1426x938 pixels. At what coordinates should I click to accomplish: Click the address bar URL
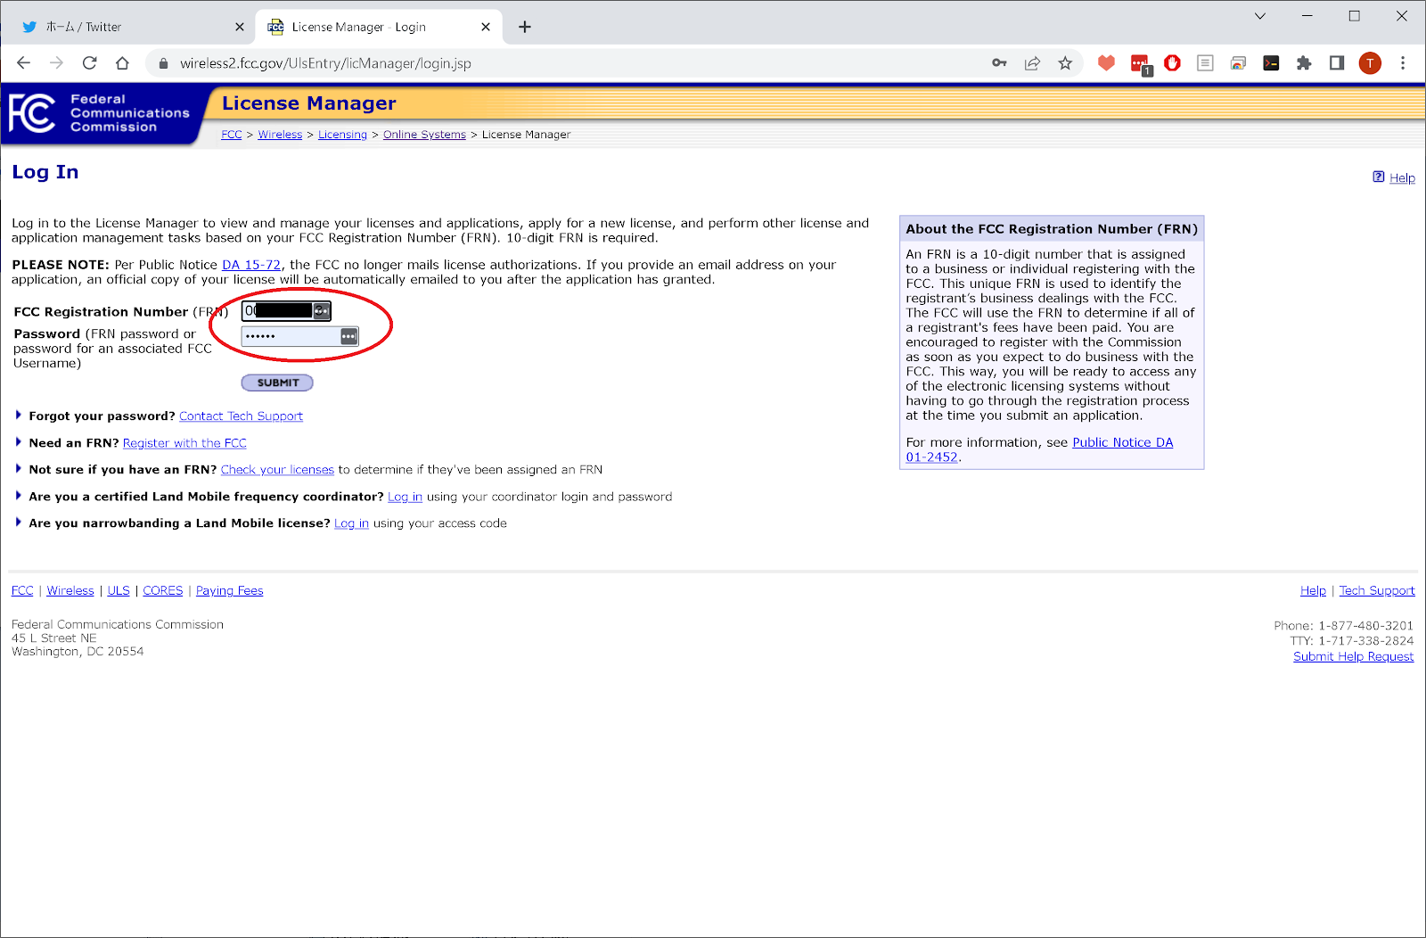[x=325, y=63]
